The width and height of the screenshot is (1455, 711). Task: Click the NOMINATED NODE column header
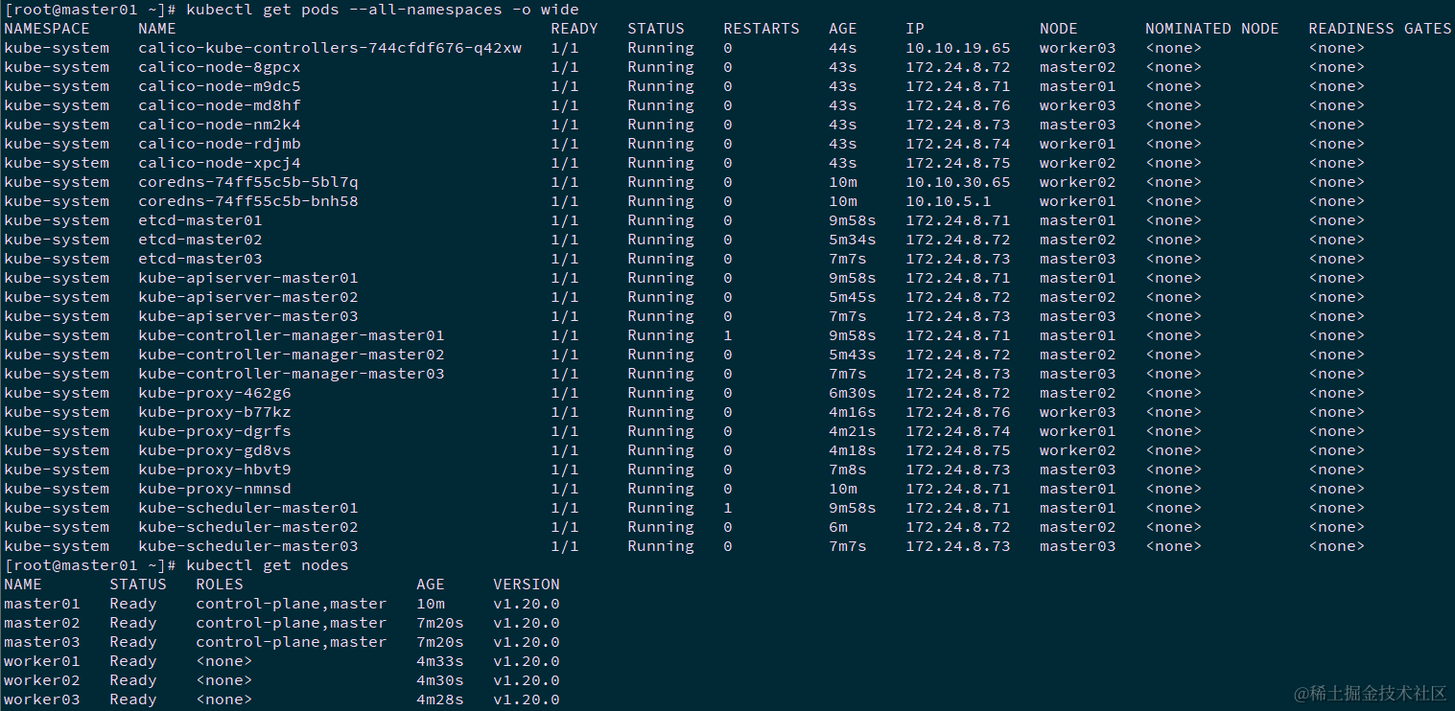point(1212,29)
